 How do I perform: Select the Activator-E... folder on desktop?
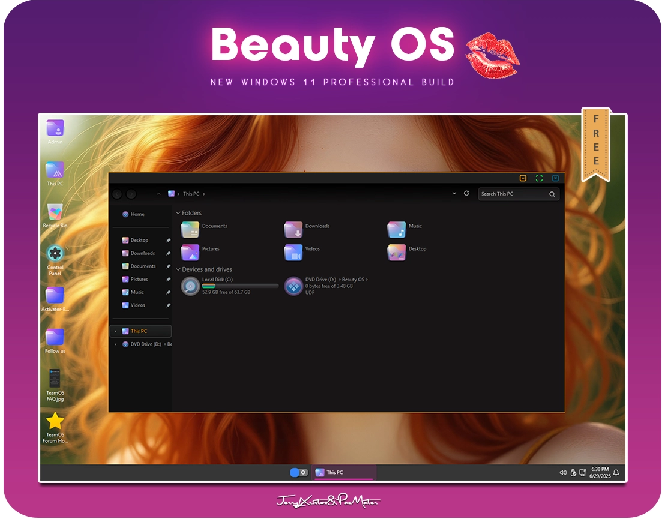tap(55, 299)
